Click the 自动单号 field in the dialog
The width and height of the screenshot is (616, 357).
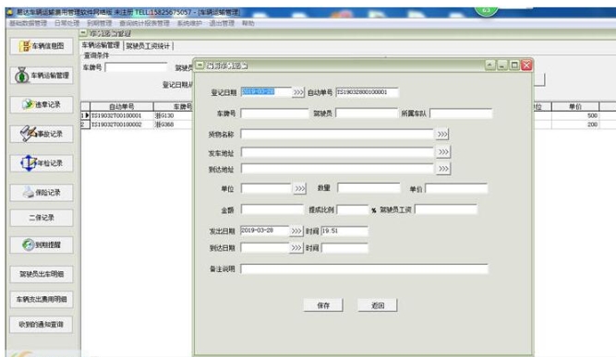[367, 92]
